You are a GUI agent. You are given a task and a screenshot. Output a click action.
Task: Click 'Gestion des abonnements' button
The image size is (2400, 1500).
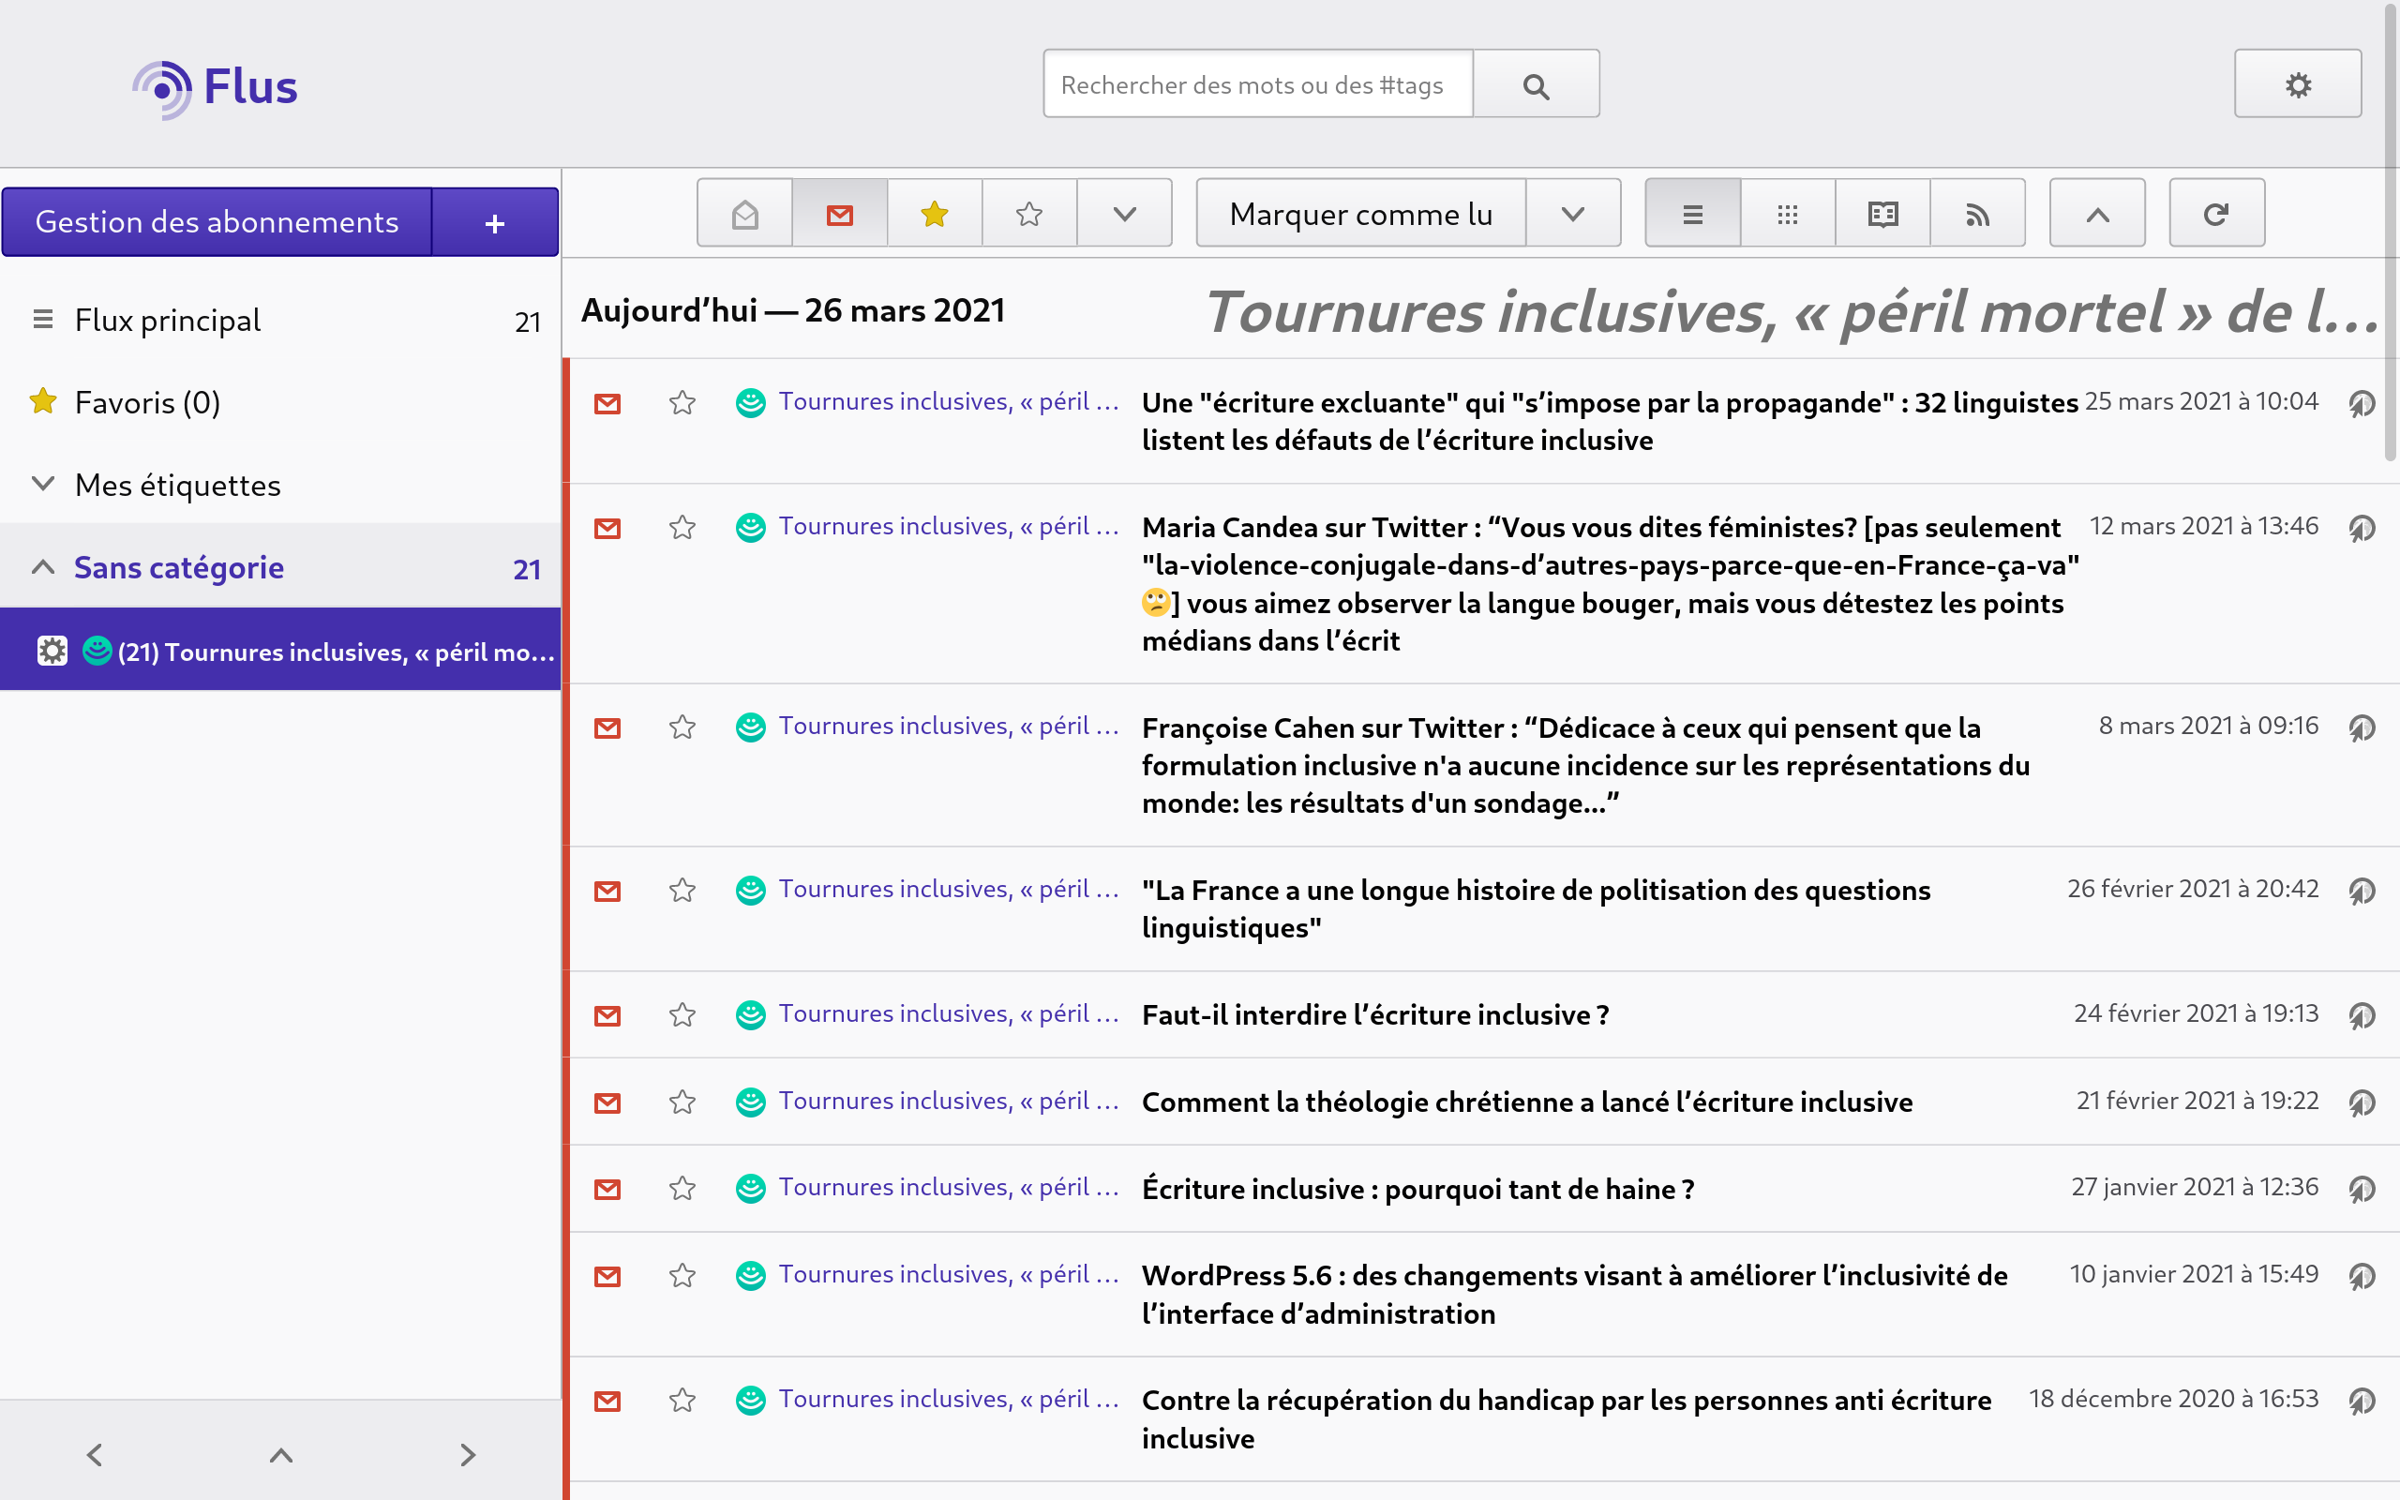click(217, 222)
